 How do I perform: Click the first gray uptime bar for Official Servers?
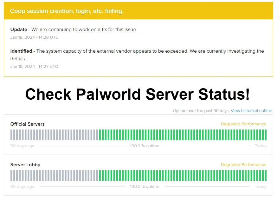[11, 135]
